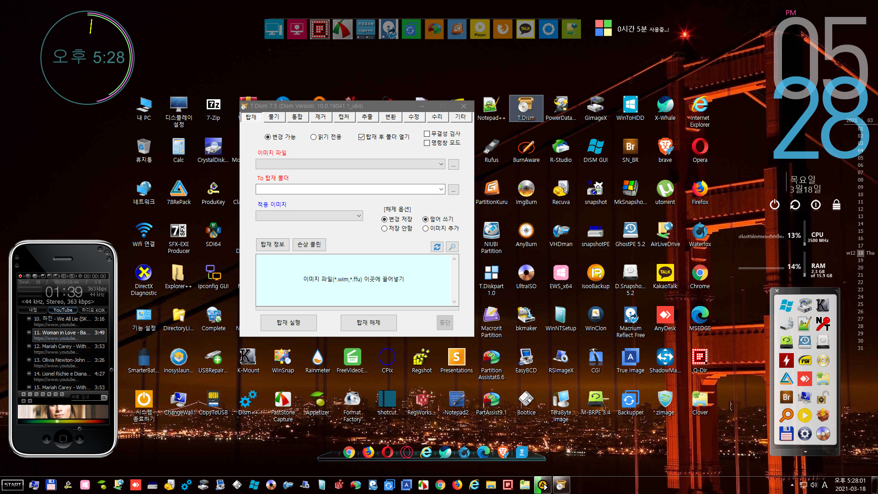Click the refresh icon in T.Dism
The width and height of the screenshot is (878, 494).
point(437,247)
